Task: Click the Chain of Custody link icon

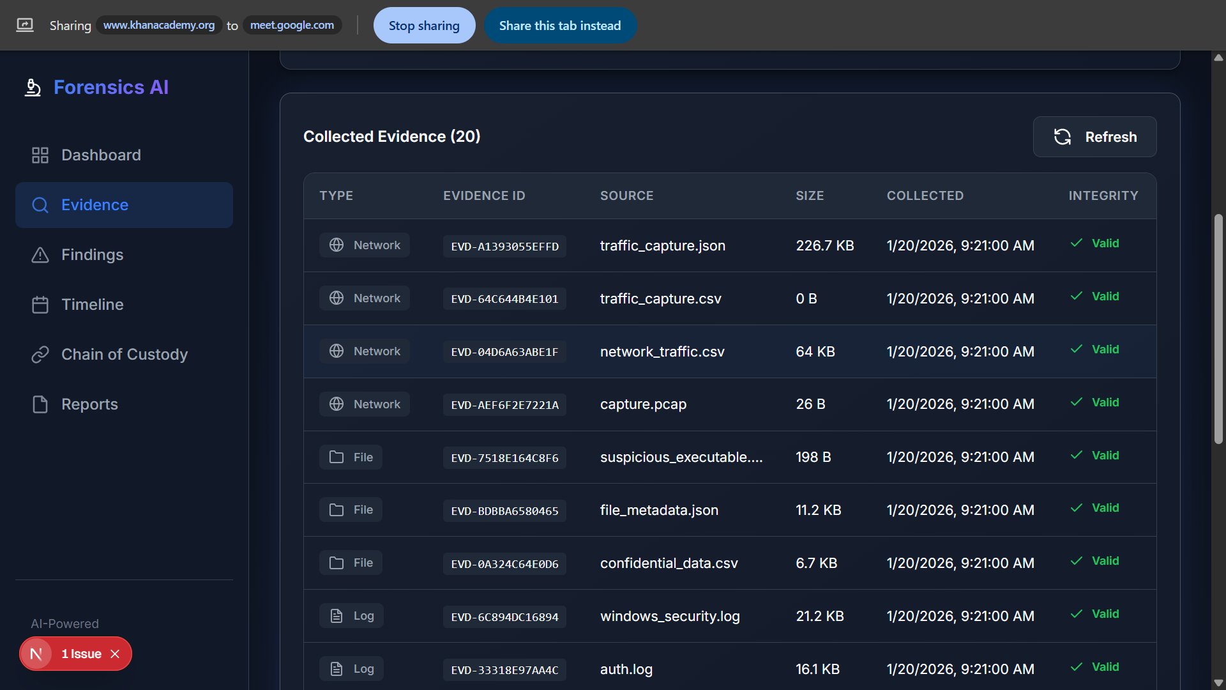Action: pyautogui.click(x=40, y=355)
